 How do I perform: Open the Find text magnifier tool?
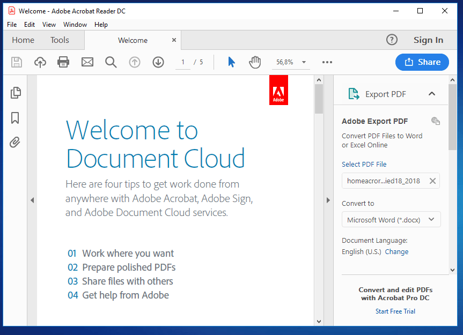111,62
